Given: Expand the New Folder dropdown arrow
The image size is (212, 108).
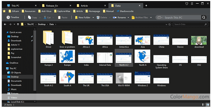Looking at the screenshot, I should pos(93,17).
